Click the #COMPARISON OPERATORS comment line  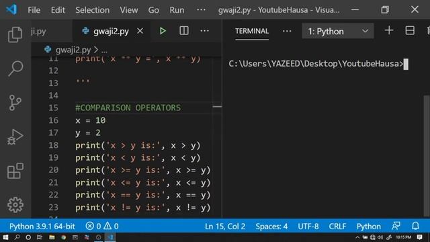click(128, 108)
